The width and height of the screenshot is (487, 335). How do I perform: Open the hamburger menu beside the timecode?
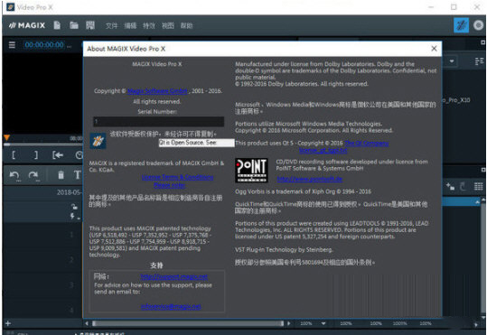pos(12,45)
